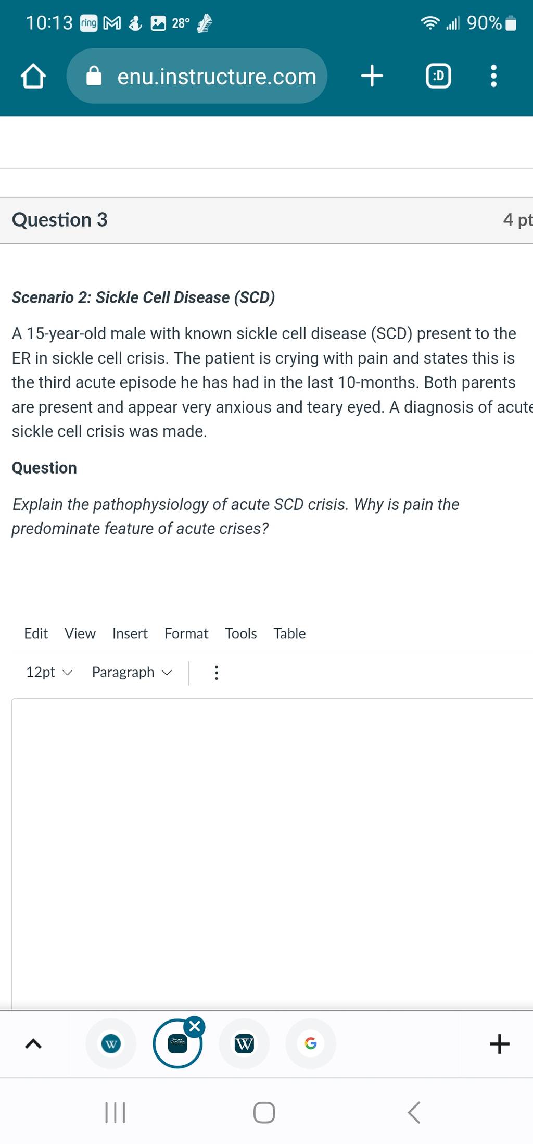Tap the Android back navigation button
This screenshot has height=1144, width=533.
(414, 1112)
